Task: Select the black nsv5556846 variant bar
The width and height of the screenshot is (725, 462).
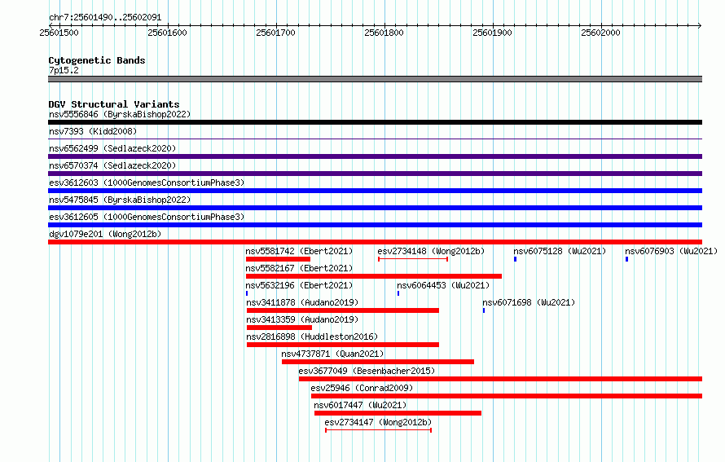Action: [375, 122]
